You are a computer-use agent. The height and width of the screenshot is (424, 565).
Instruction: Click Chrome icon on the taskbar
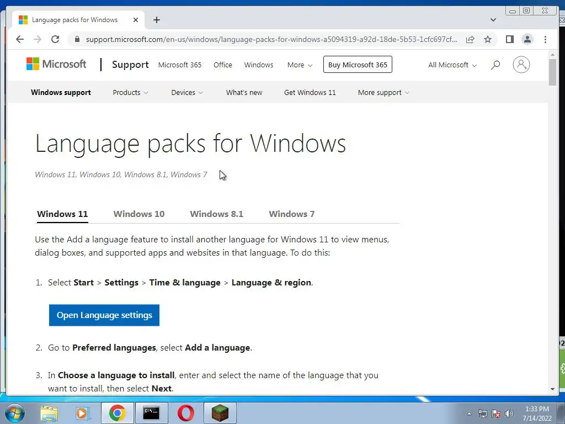tap(117, 413)
